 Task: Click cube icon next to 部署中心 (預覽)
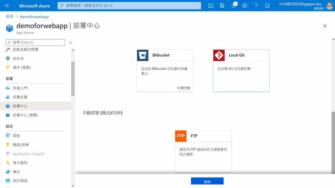pos(8,115)
